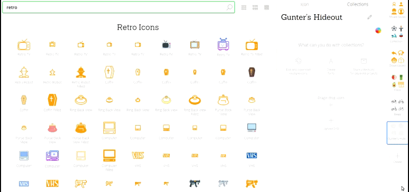
Task: Switch to the medium grid view
Action: coord(255,7)
